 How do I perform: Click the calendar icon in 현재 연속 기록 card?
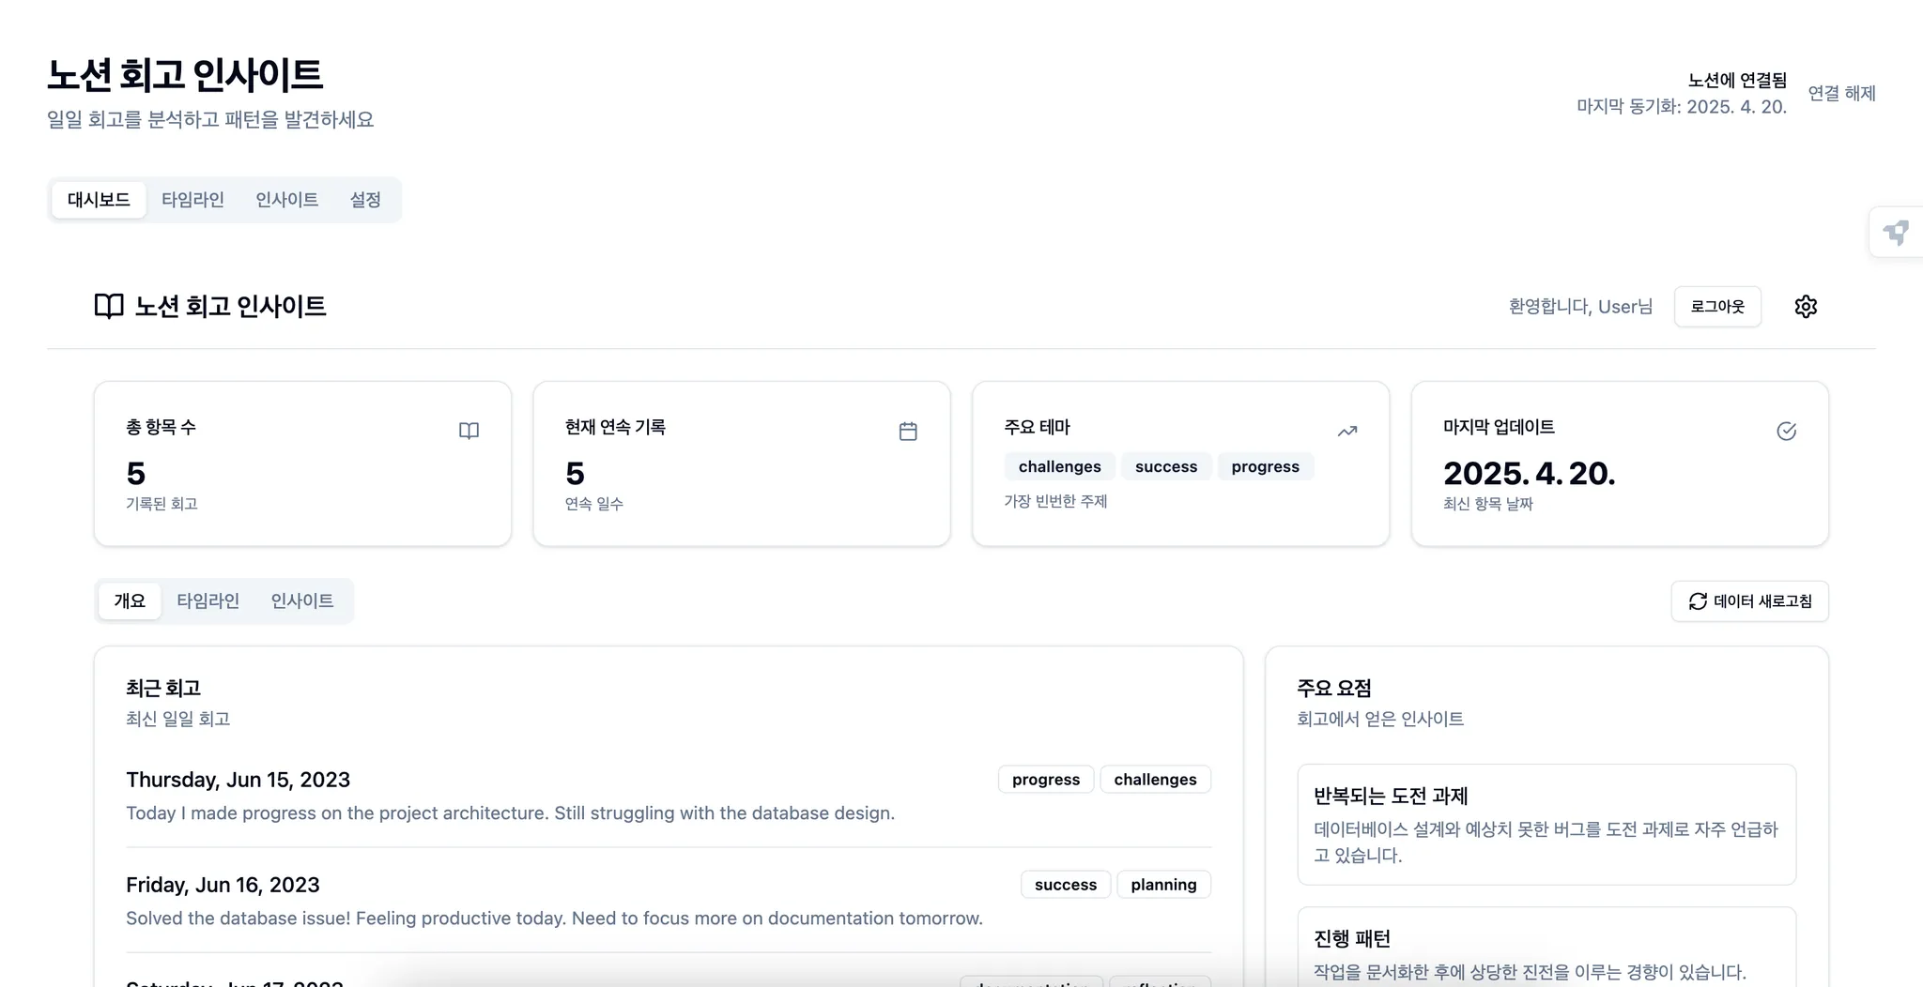click(908, 431)
